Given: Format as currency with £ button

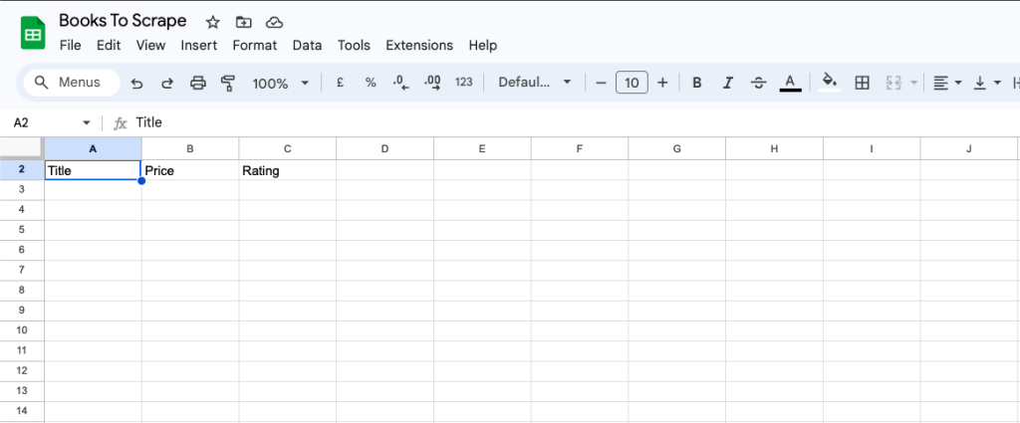Looking at the screenshot, I should (340, 83).
